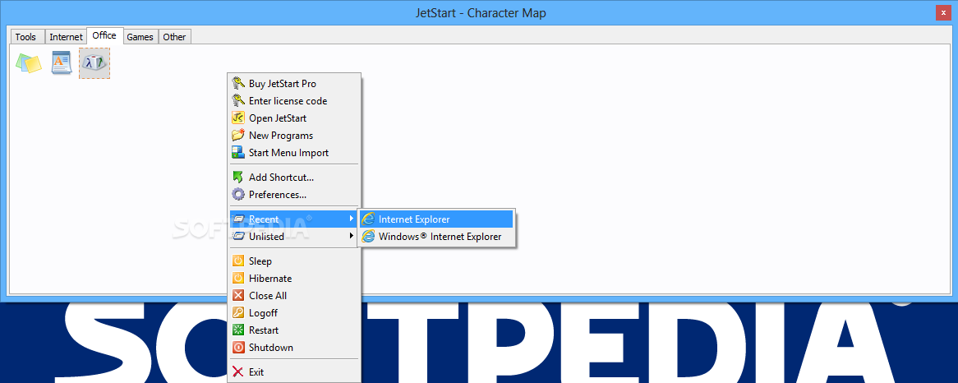Click the drive icon beside Unlisted
Screen dimensions: 958x383
pos(238,237)
